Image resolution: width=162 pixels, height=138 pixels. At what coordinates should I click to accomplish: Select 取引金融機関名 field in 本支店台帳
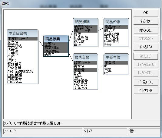point(22,72)
